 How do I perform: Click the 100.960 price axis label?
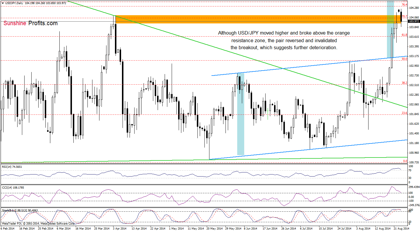(414, 153)
